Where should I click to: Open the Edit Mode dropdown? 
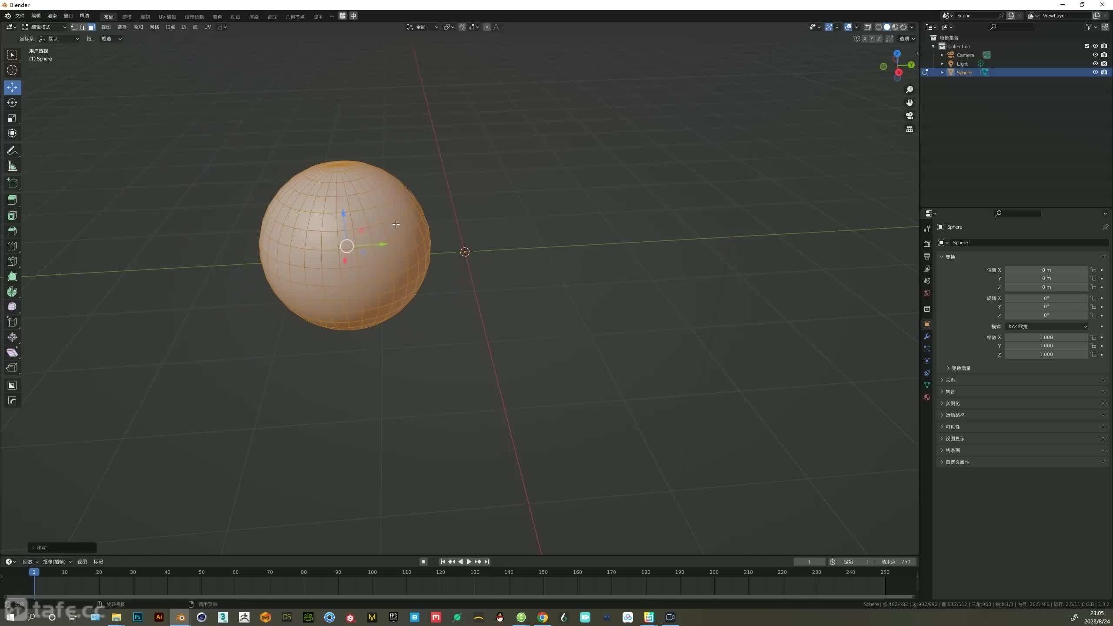45,27
